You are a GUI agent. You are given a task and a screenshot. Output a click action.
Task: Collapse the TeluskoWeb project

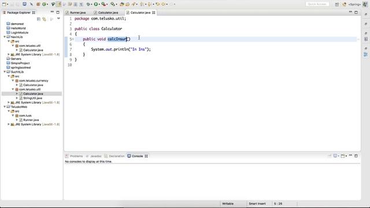coord(5,107)
